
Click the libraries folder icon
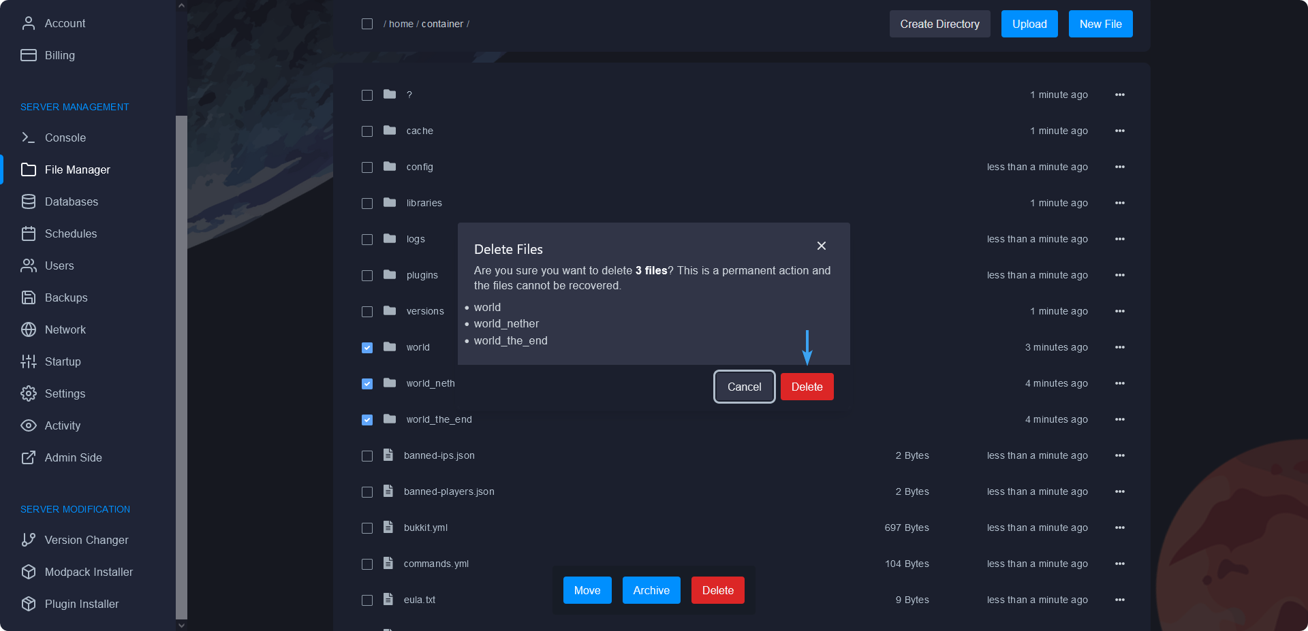coord(390,202)
